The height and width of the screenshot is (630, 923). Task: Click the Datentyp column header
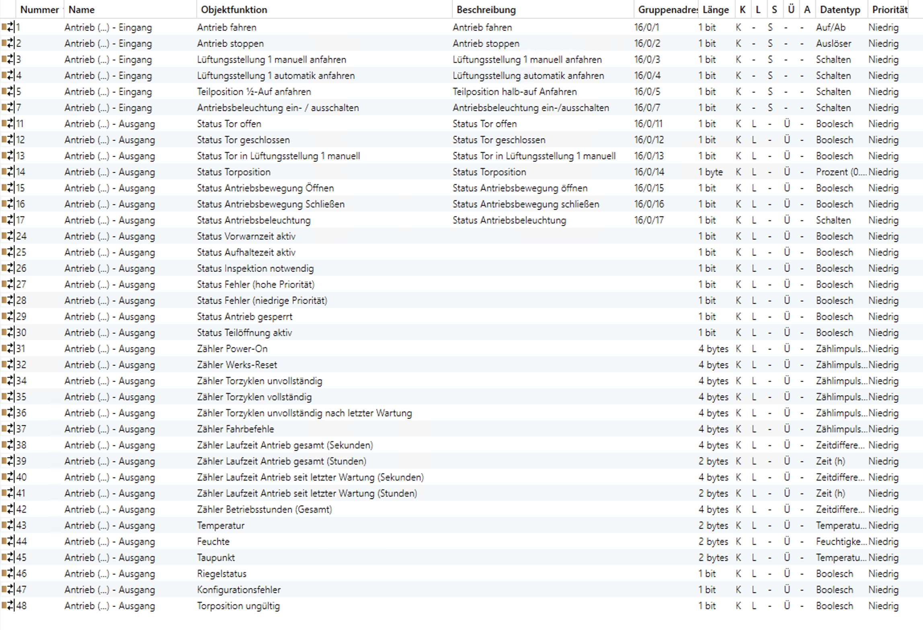(840, 10)
